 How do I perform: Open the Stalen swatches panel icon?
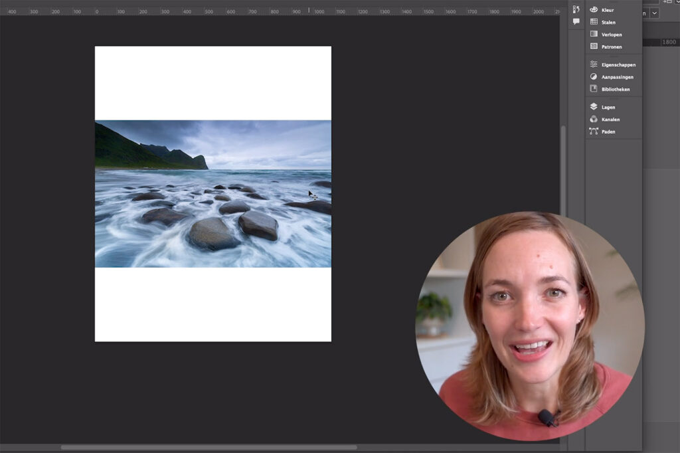[x=594, y=22]
